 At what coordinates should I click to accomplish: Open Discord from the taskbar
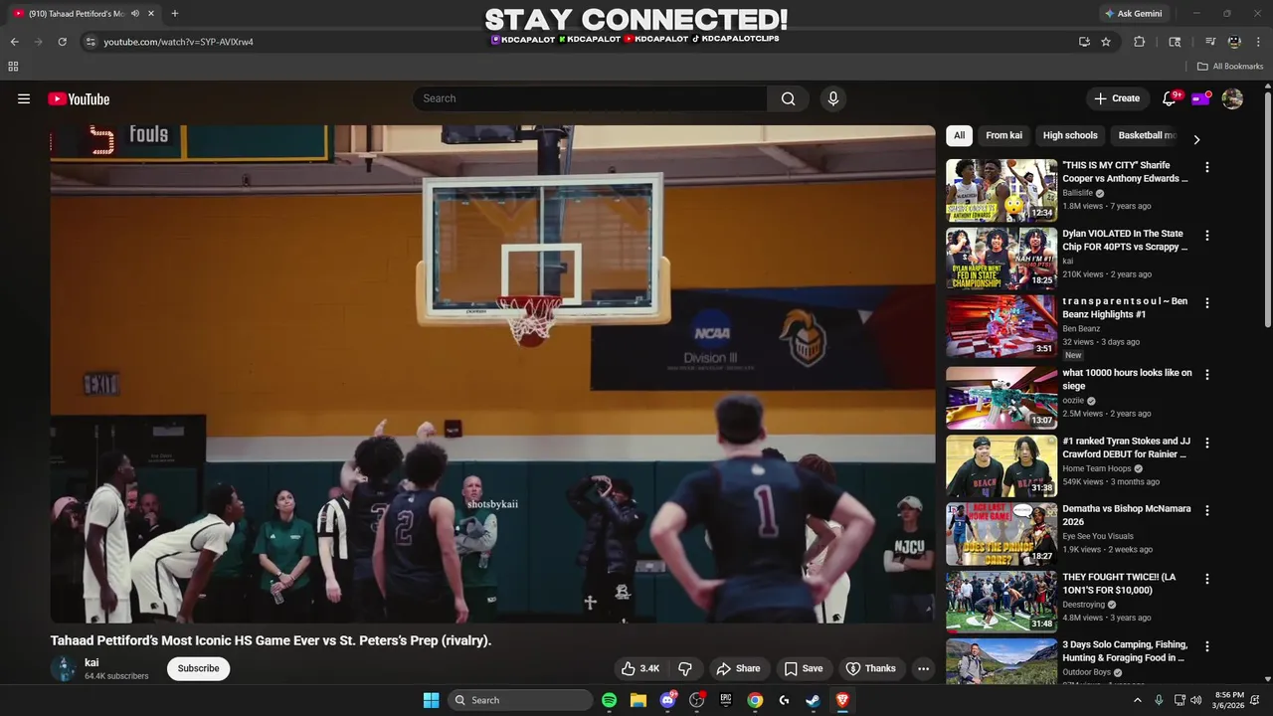tap(668, 700)
